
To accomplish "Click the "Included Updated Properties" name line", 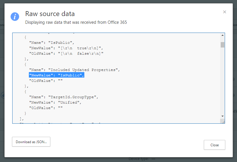I will click(x=74, y=70).
